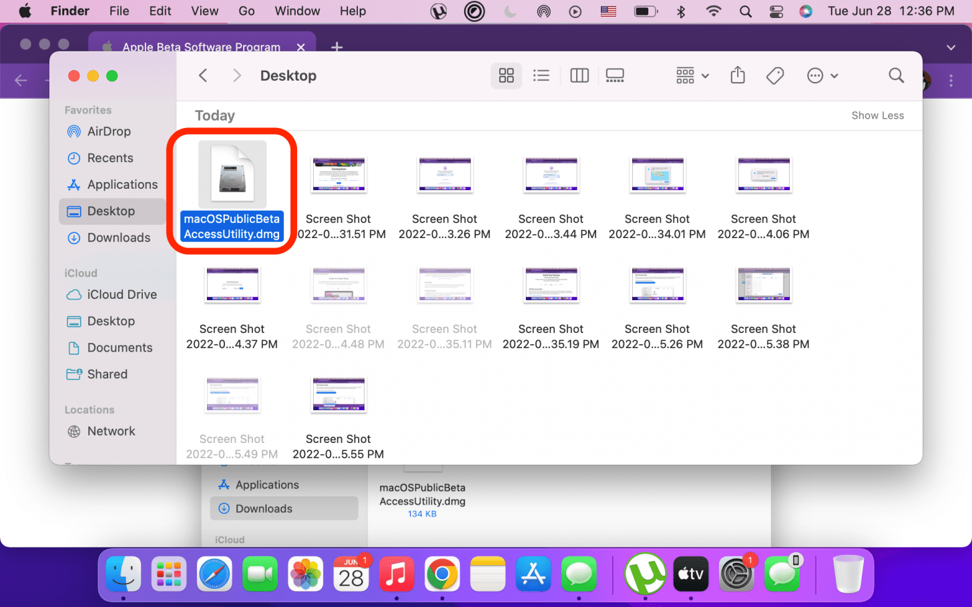Open the Edit menu

[x=160, y=11]
